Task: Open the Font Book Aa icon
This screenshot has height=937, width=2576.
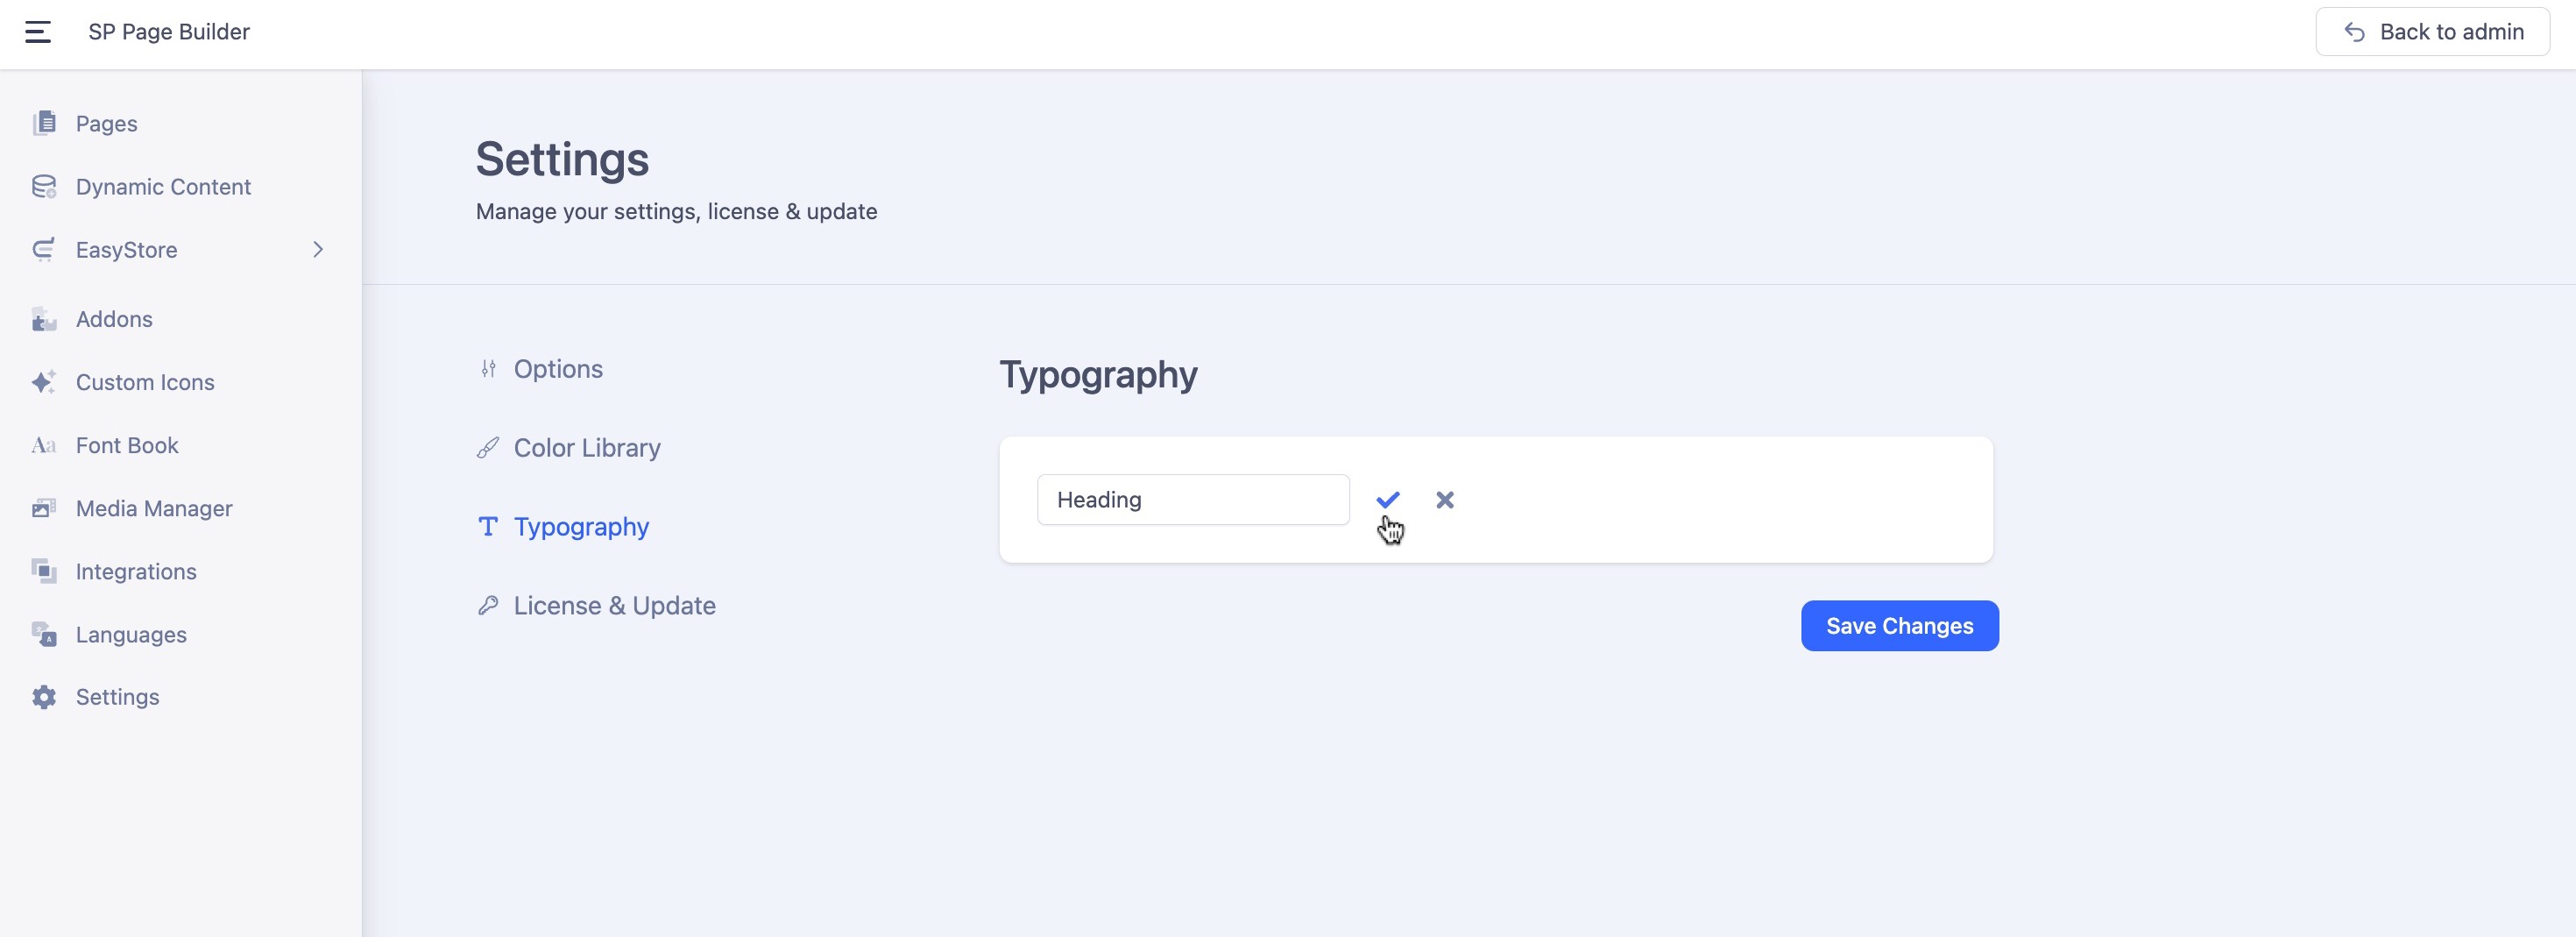Action: 44,446
